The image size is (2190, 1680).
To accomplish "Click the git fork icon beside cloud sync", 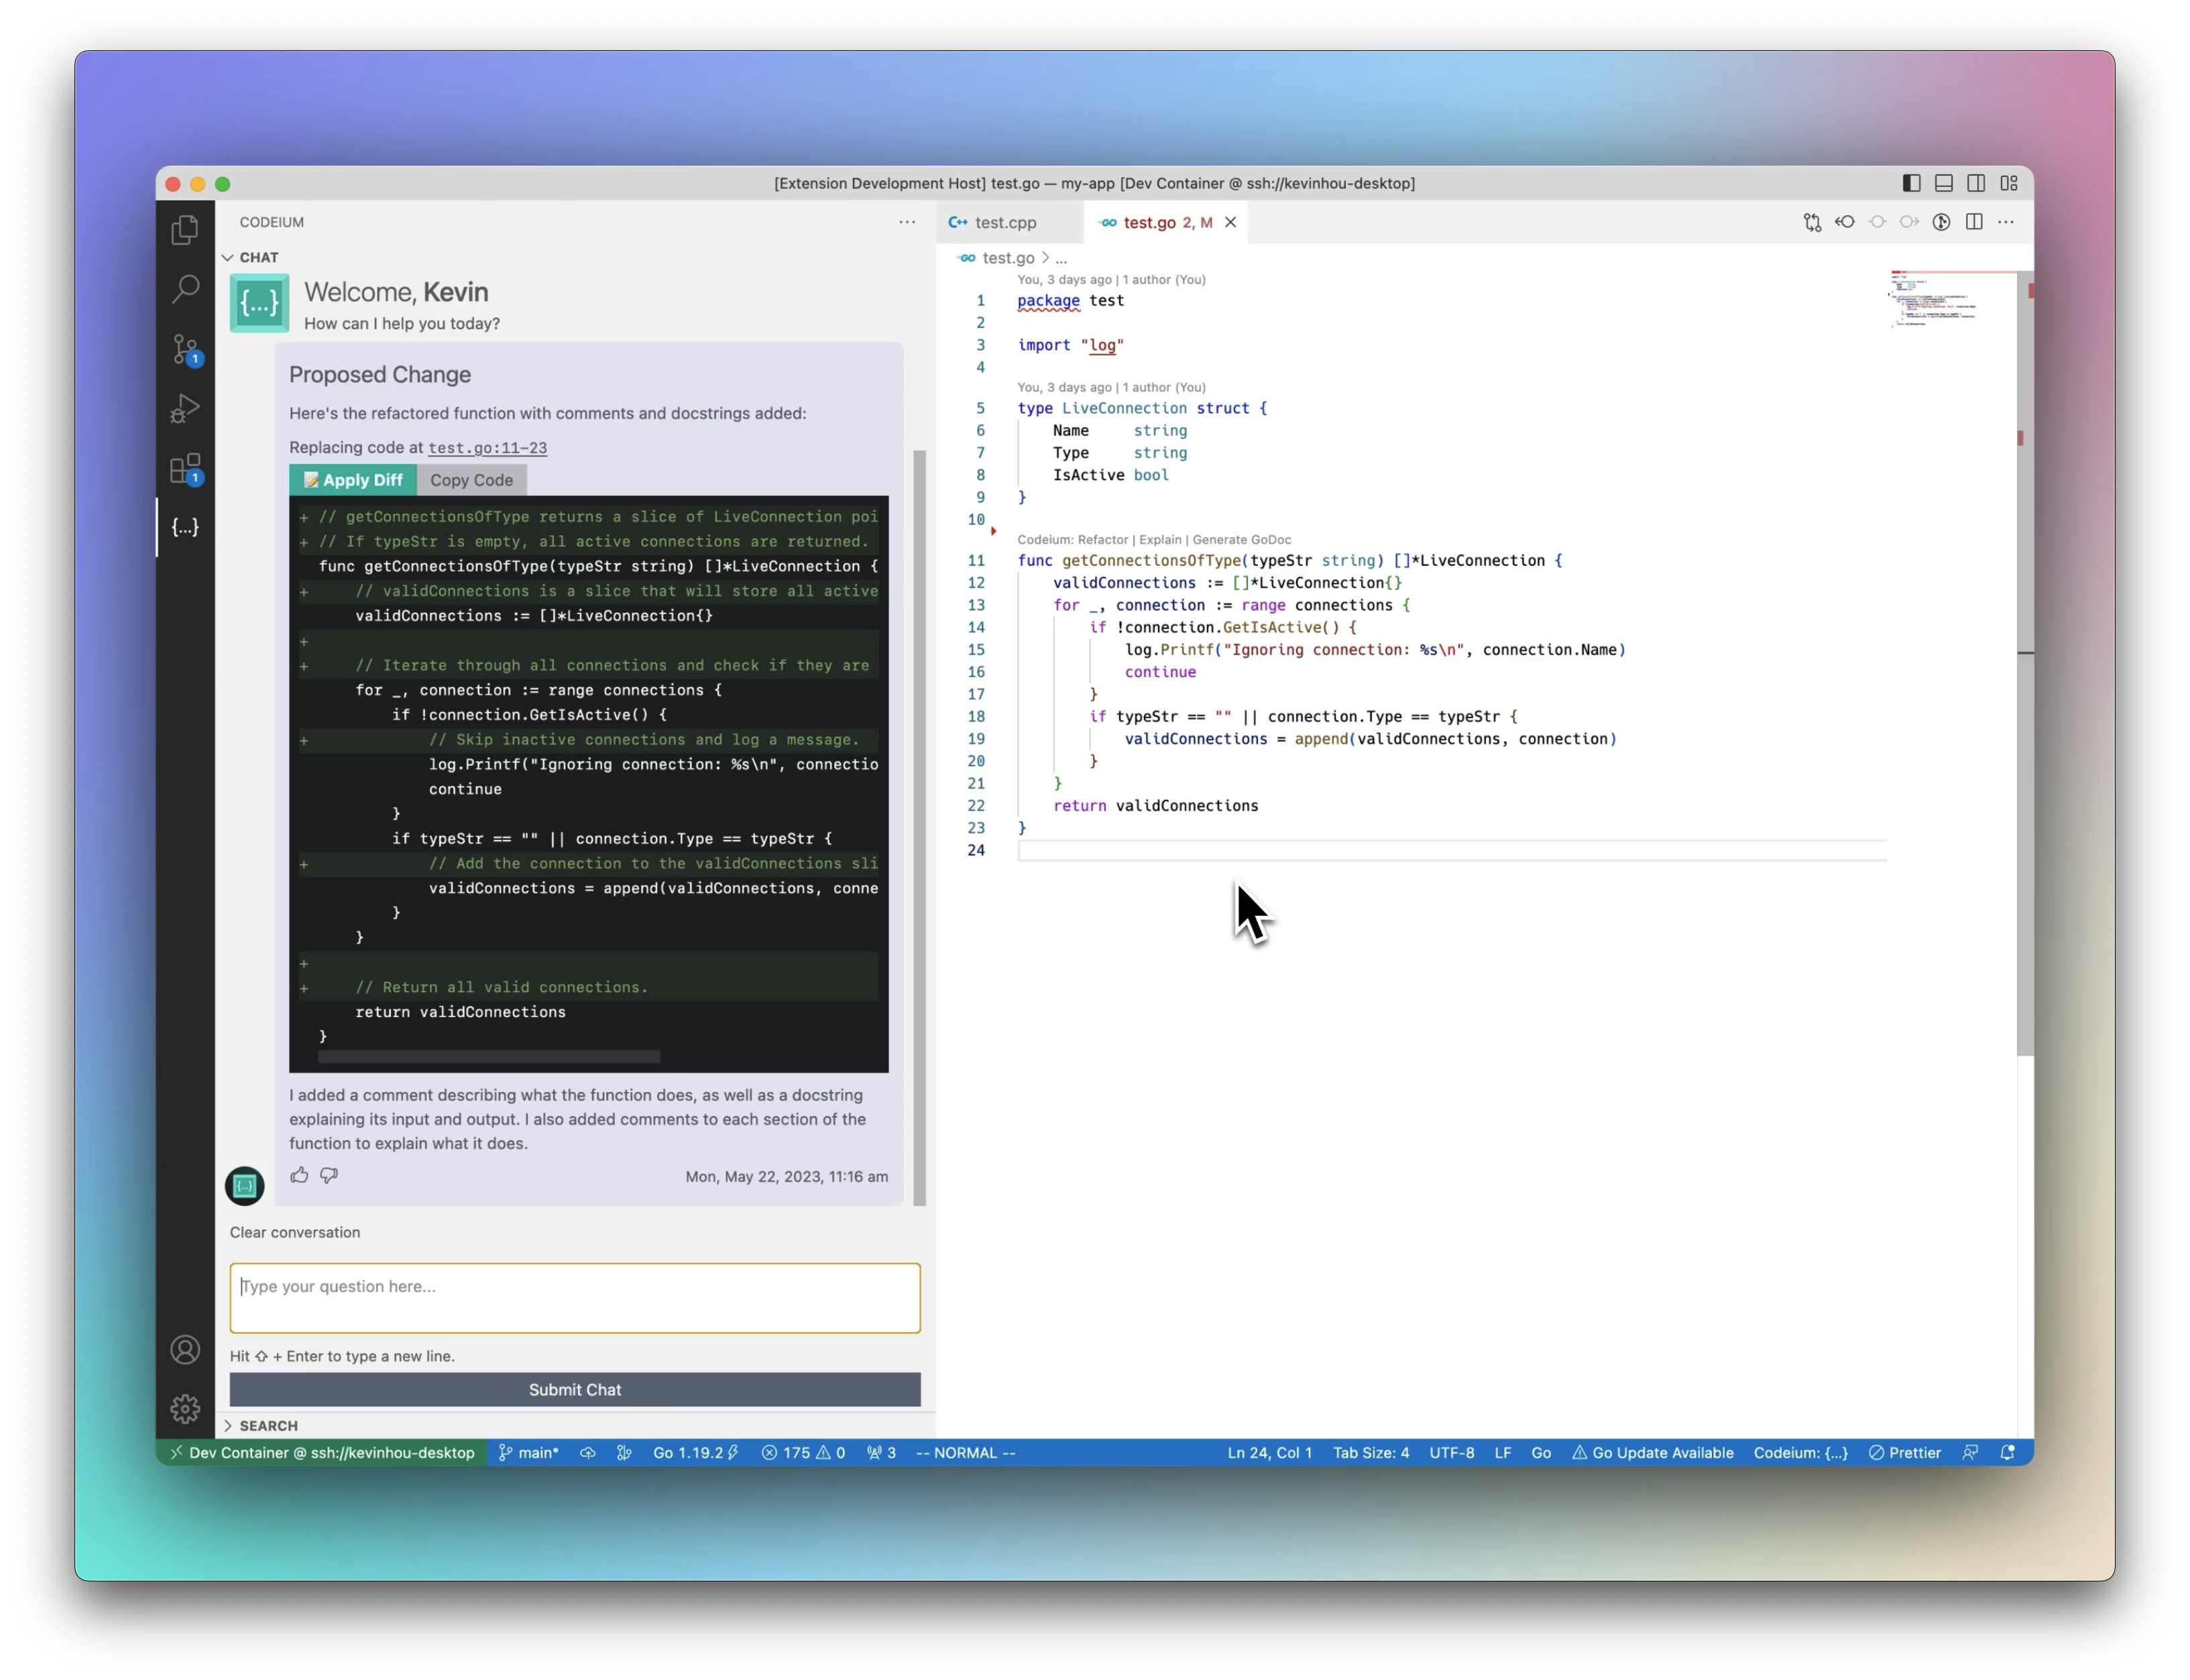I will tap(624, 1453).
